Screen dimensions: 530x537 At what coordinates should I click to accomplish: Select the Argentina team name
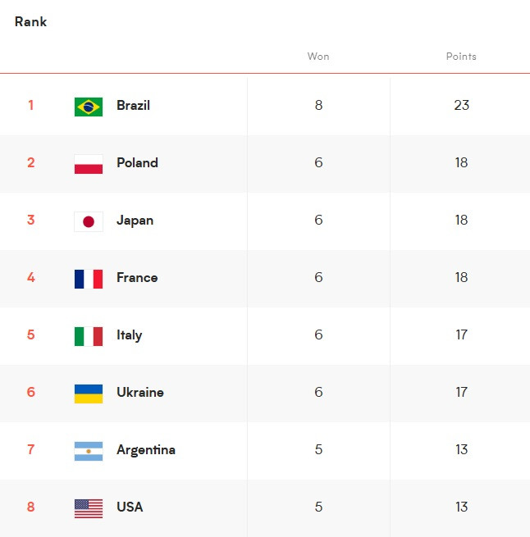[146, 450]
